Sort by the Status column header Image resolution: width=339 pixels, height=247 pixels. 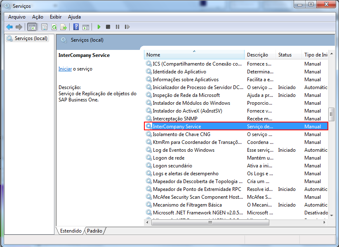point(289,55)
